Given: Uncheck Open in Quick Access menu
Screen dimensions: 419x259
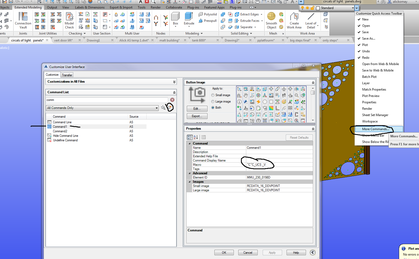Looking at the screenshot, I should (x=379, y=26).
